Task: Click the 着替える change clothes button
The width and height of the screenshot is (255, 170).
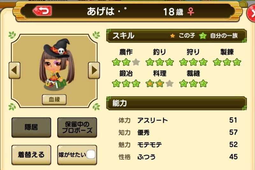Action: tap(31, 155)
